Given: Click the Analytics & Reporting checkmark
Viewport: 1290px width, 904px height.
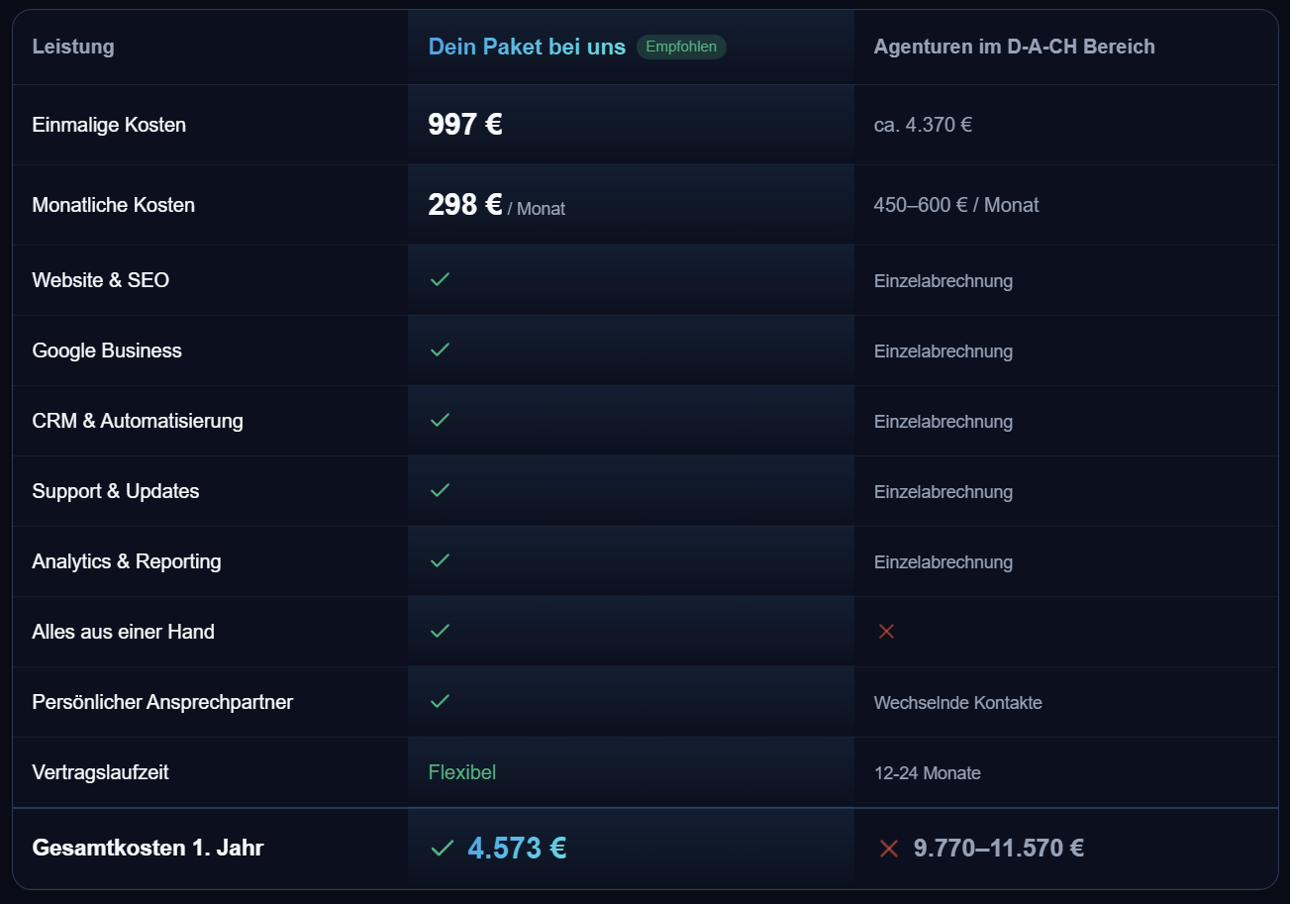Looking at the screenshot, I should (x=440, y=561).
